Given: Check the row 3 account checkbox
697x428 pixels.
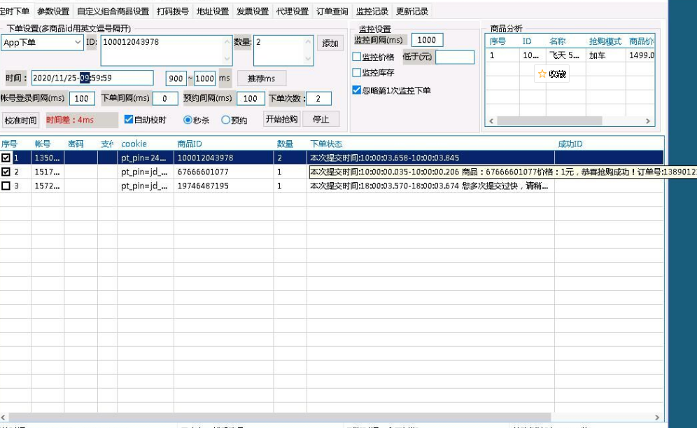Looking at the screenshot, I should coord(6,186).
